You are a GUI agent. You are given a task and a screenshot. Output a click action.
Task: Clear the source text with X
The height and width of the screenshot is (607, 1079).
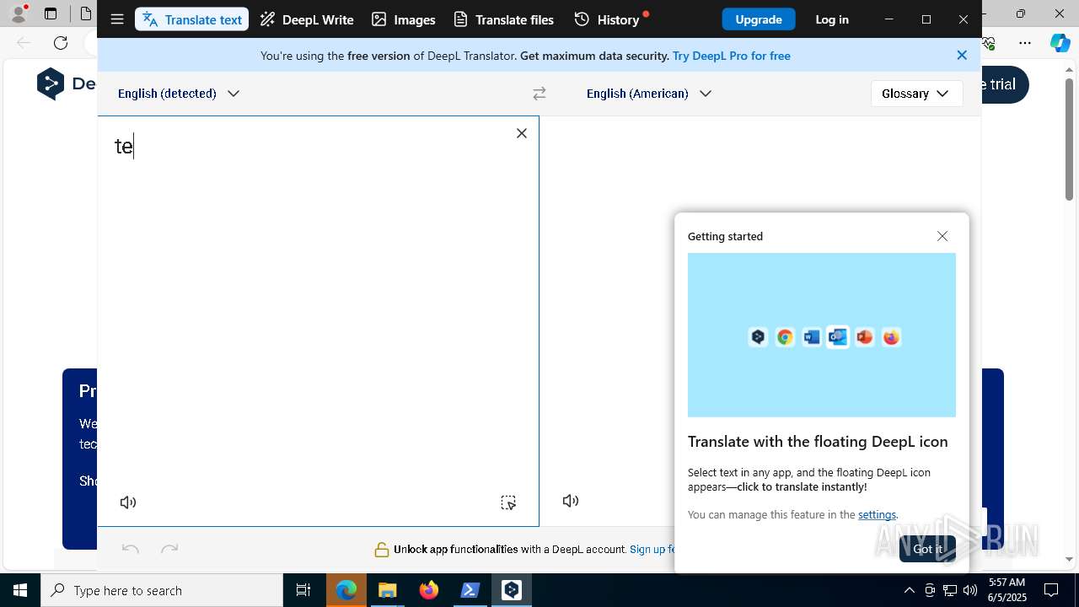(522, 133)
